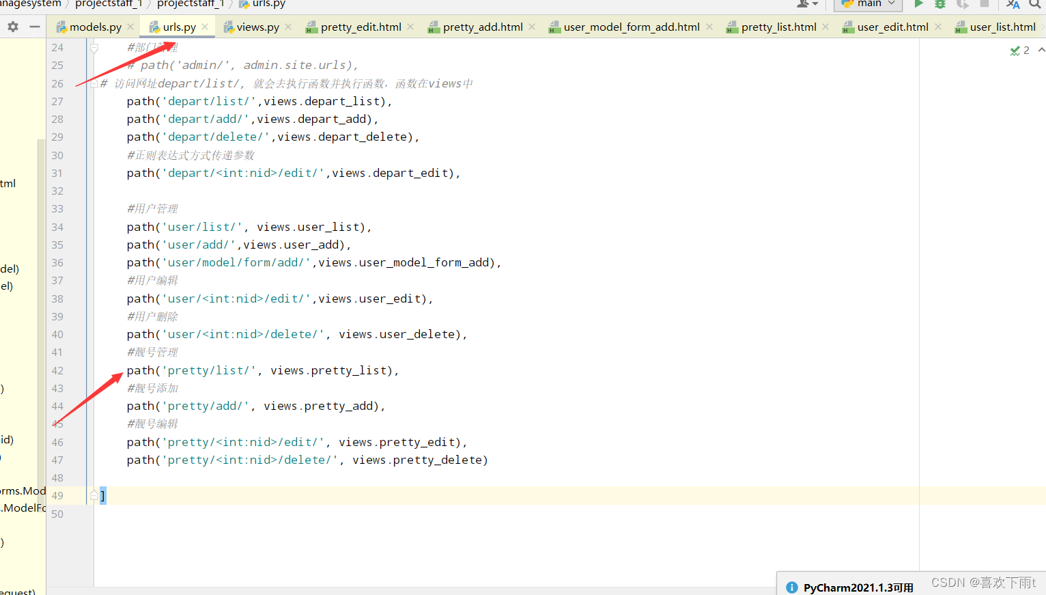The height and width of the screenshot is (595, 1046).
Task: Select the urls.py editor tab
Action: click(x=180, y=27)
